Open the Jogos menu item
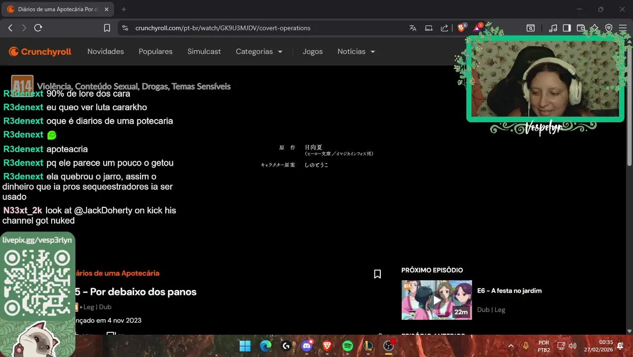 [x=313, y=52]
